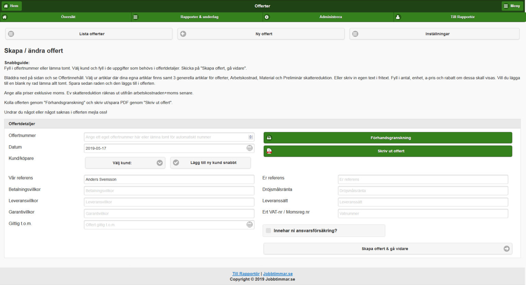Click inside the Betalningsvillkor field

(169, 191)
